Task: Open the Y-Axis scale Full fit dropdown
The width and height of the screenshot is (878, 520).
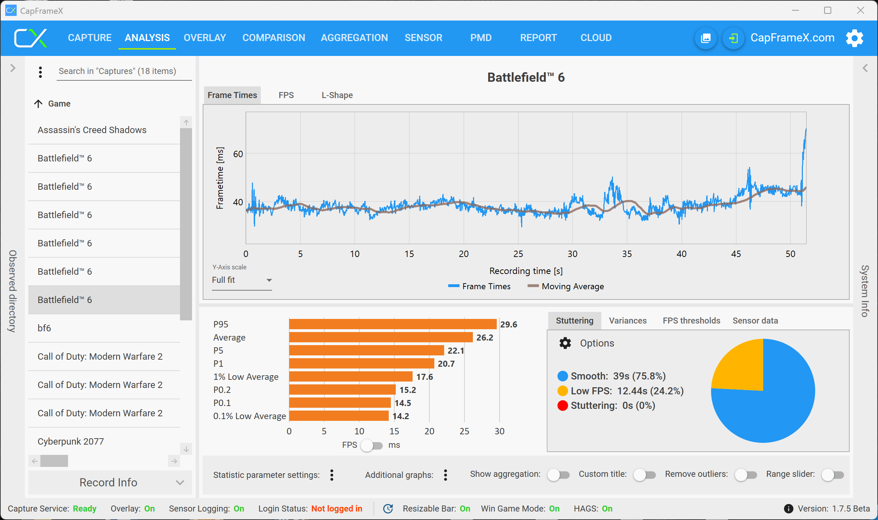Action: coord(242,280)
